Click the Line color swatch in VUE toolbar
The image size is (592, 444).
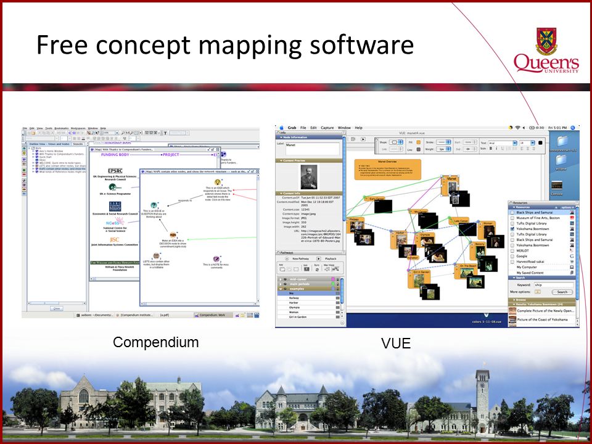(x=418, y=149)
